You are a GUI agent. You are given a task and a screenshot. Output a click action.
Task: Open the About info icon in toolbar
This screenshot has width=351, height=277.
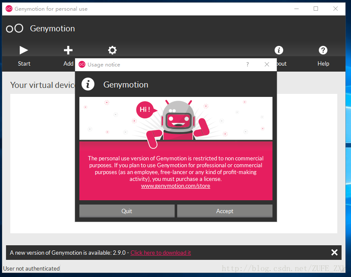click(278, 50)
